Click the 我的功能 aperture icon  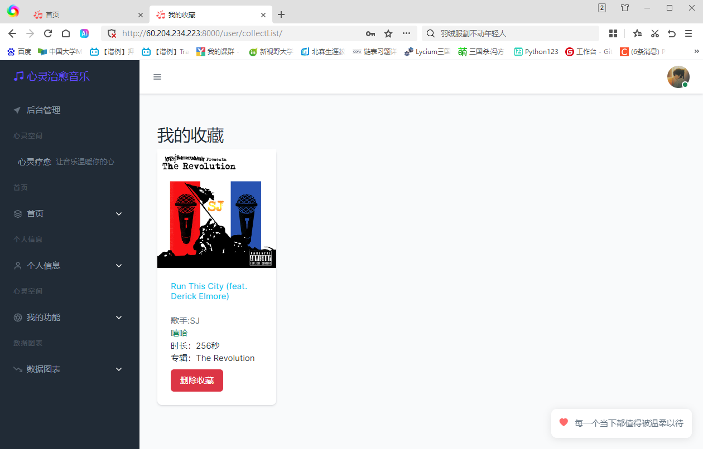(x=18, y=318)
